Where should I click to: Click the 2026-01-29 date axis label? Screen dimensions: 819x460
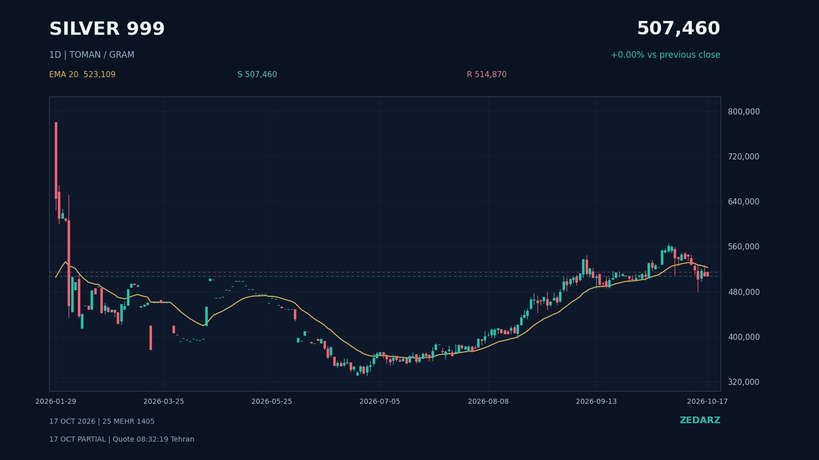click(56, 402)
